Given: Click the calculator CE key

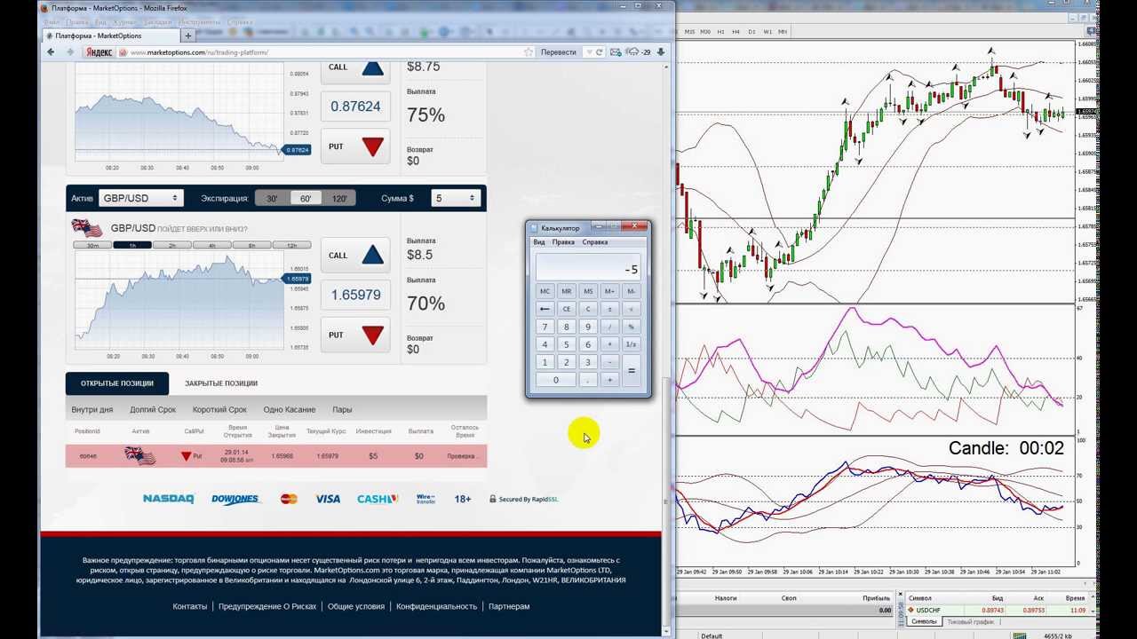Looking at the screenshot, I should 567,309.
